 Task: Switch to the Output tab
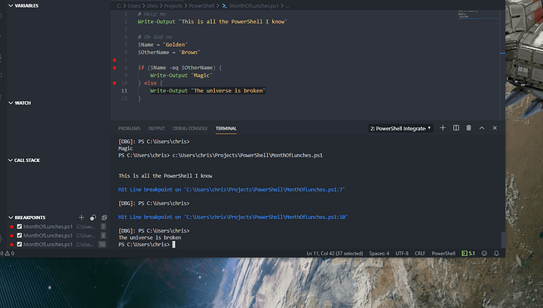[157, 128]
